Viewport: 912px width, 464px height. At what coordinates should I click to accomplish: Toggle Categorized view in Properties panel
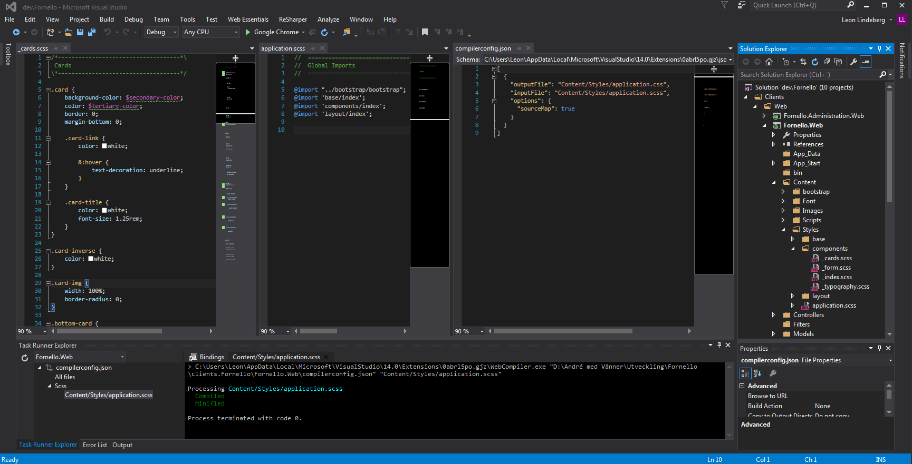click(x=745, y=373)
